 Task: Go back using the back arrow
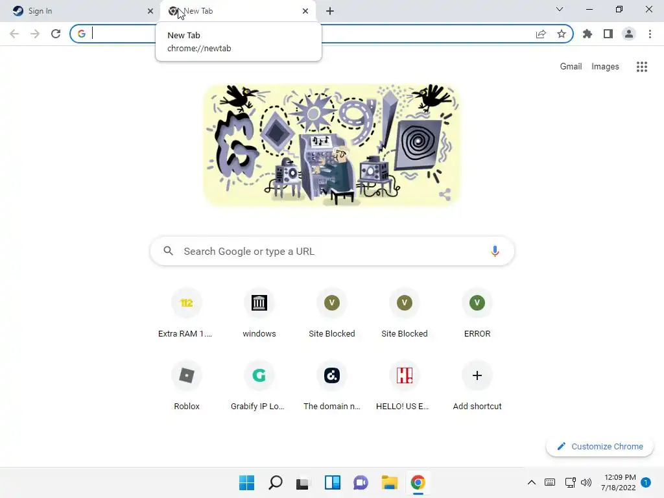(x=14, y=34)
